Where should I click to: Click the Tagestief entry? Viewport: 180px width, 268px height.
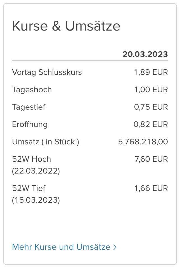tap(29, 107)
